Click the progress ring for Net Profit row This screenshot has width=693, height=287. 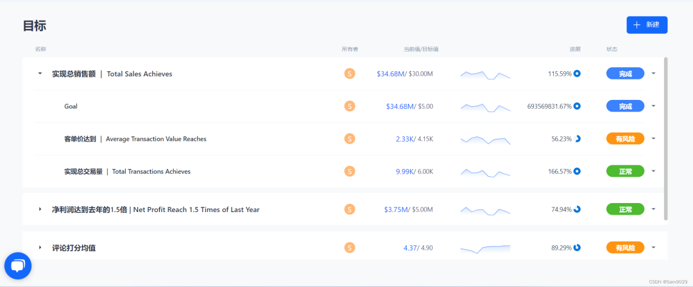[x=577, y=209]
